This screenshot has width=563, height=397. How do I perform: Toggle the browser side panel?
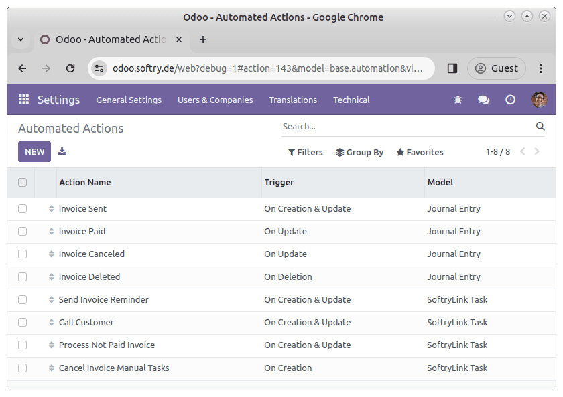[x=452, y=68]
